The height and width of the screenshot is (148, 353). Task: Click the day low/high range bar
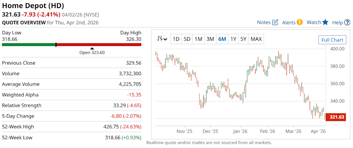(72, 45)
